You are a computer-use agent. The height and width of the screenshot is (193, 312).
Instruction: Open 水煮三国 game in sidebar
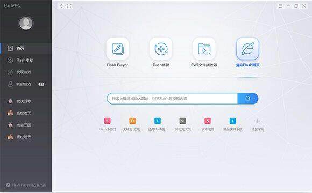(26, 125)
